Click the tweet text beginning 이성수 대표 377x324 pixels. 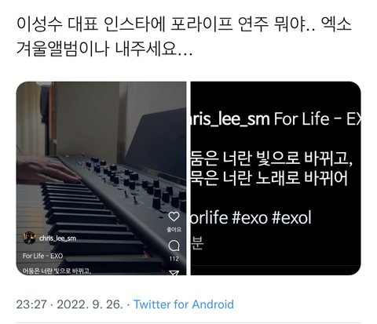[x=183, y=37]
